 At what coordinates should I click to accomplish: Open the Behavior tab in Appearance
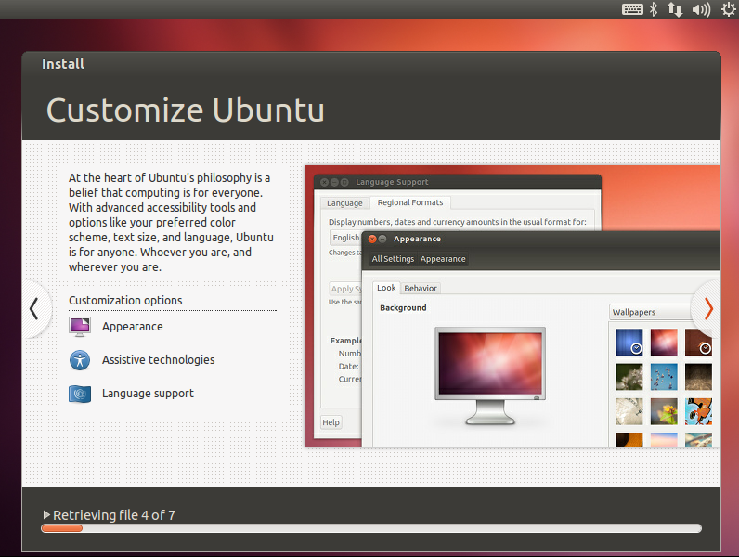click(x=421, y=289)
